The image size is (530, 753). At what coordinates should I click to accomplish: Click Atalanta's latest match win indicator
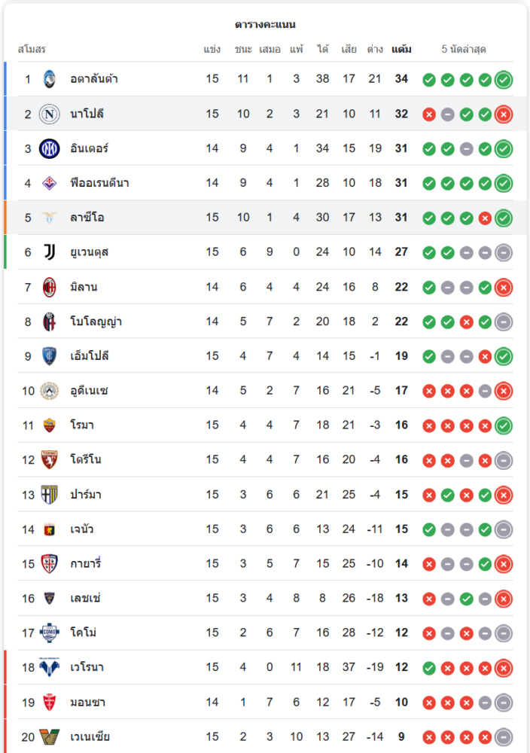504,79
